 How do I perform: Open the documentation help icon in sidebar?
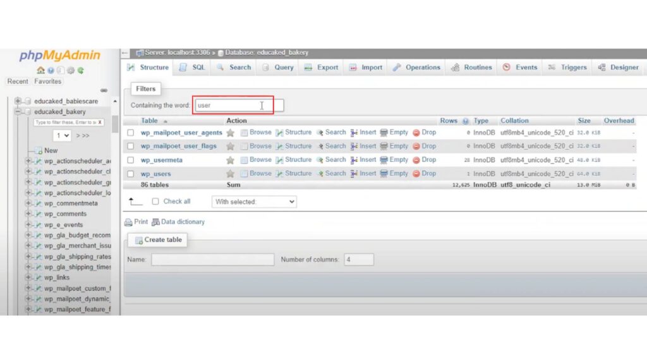[x=51, y=71]
